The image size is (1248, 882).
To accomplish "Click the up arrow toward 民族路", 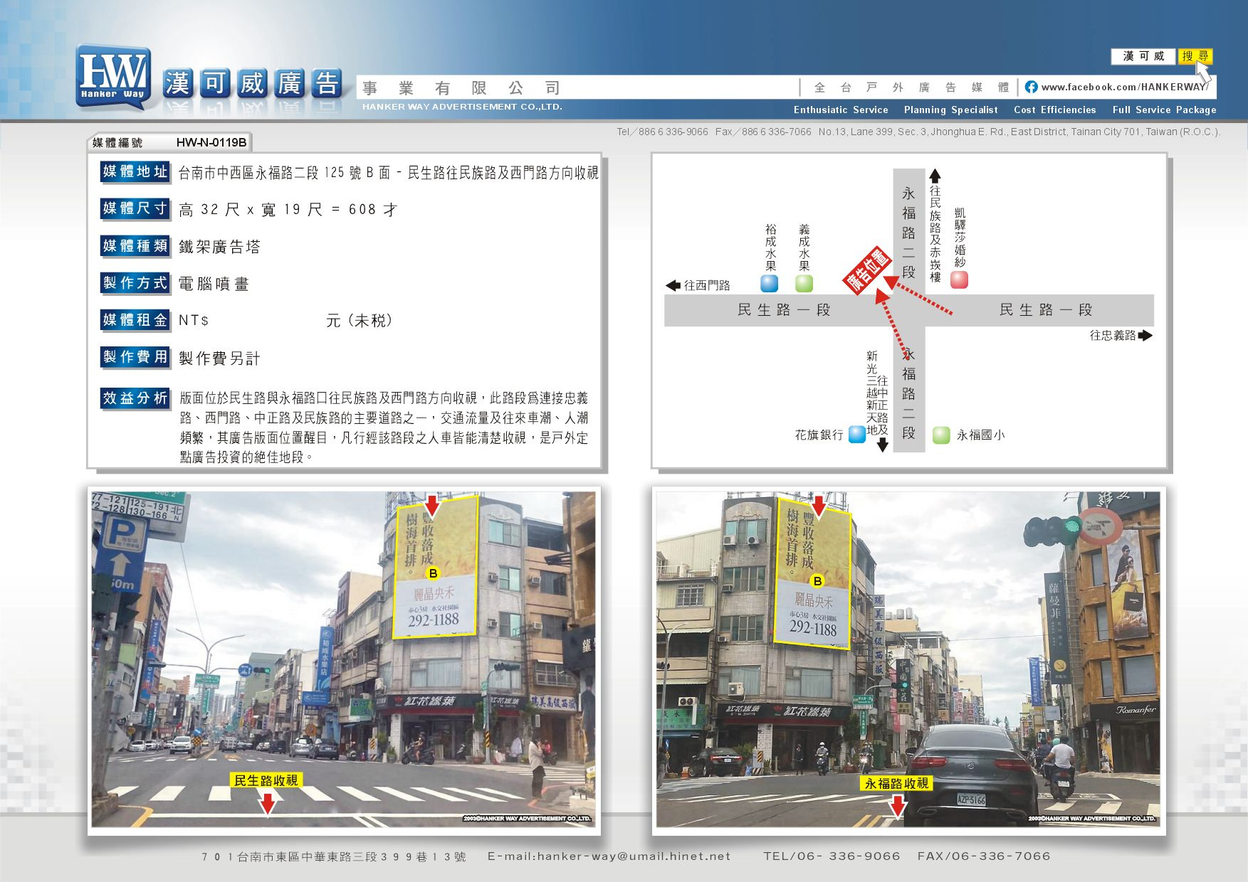I will pyautogui.click(x=935, y=176).
